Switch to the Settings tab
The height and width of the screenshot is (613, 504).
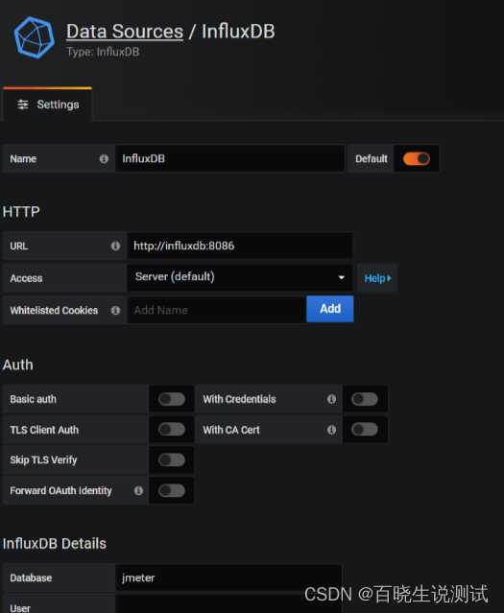[x=48, y=105]
